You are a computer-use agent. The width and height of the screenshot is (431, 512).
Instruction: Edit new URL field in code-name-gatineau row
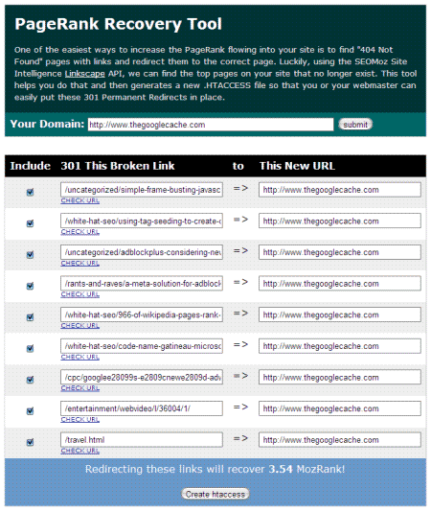(340, 346)
